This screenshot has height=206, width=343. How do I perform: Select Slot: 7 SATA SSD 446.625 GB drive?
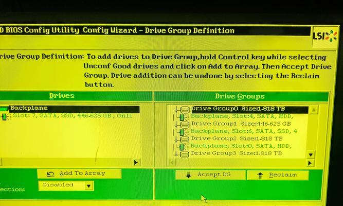pos(73,116)
